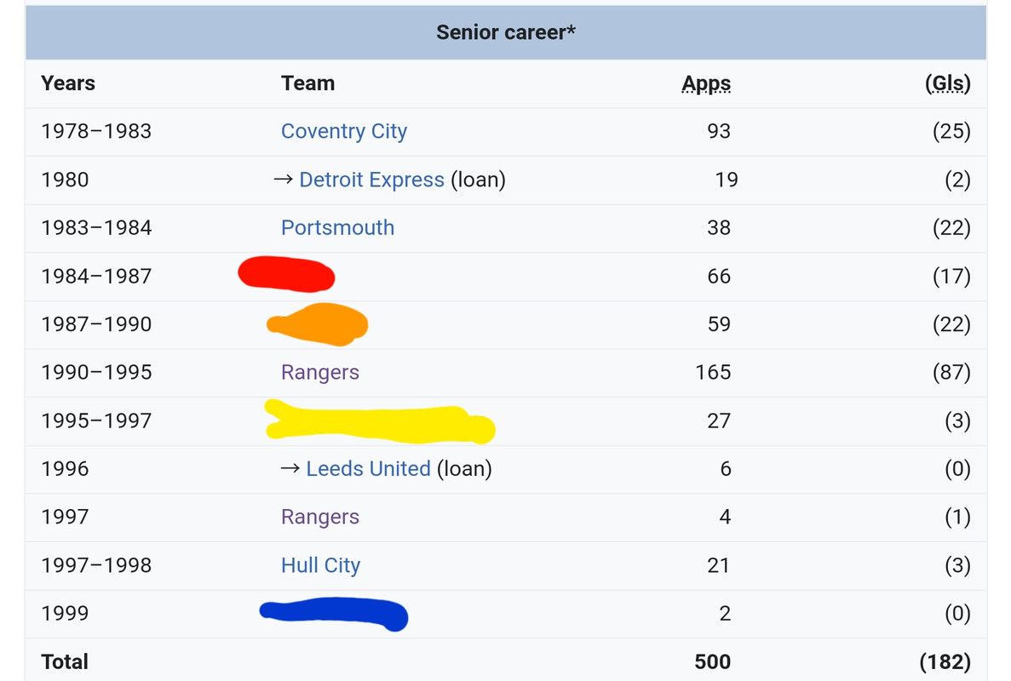Open the Portsmouth team link

point(337,227)
